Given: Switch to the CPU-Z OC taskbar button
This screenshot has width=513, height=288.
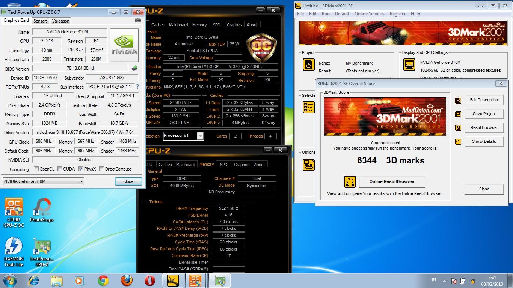Looking at the screenshot, I should pyautogui.click(x=196, y=280).
